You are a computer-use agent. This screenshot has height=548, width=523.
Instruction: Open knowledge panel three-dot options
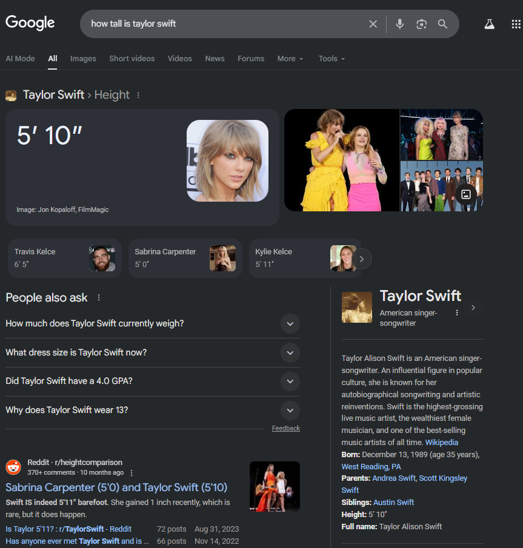click(457, 312)
